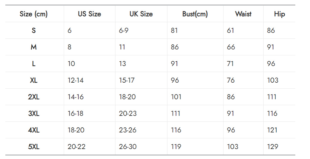Click the UK Size column header
The width and height of the screenshot is (310, 159).
(141, 14)
